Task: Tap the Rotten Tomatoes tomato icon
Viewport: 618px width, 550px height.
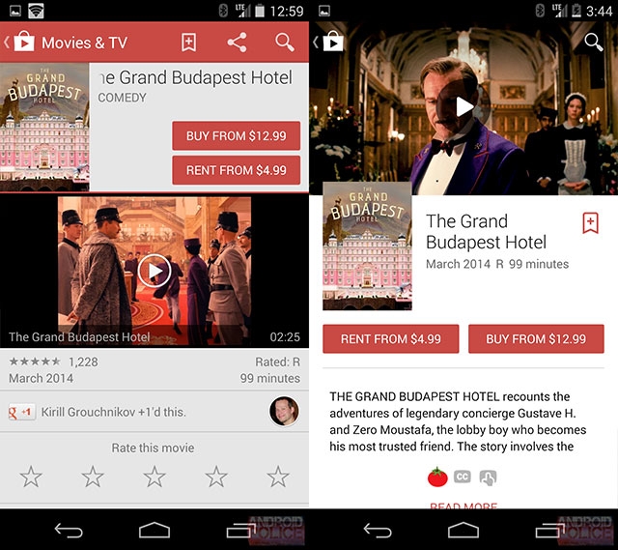Action: tap(437, 478)
